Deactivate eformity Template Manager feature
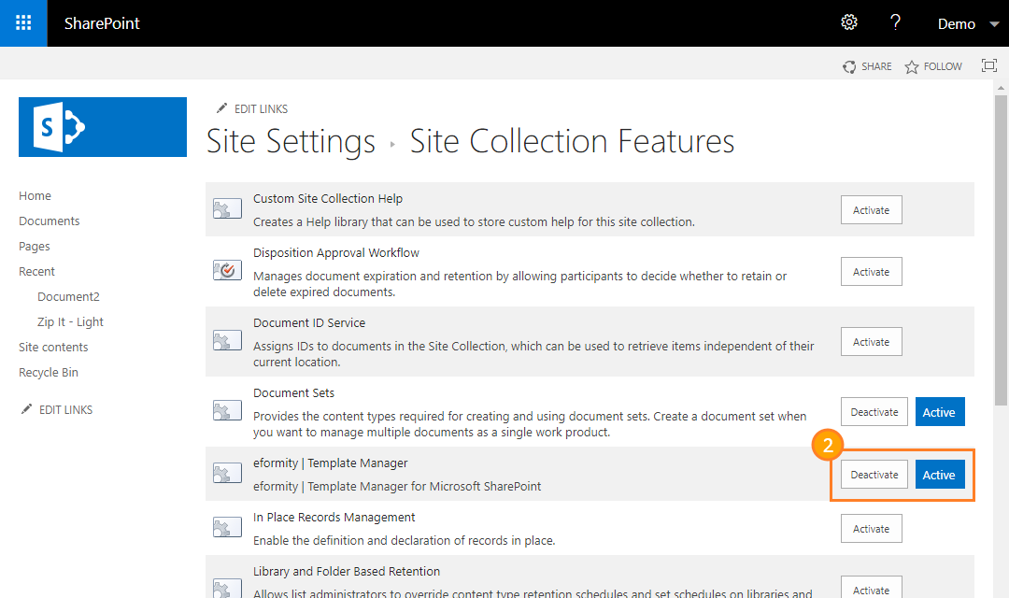Screen dimensions: 1009x598 coord(874,475)
